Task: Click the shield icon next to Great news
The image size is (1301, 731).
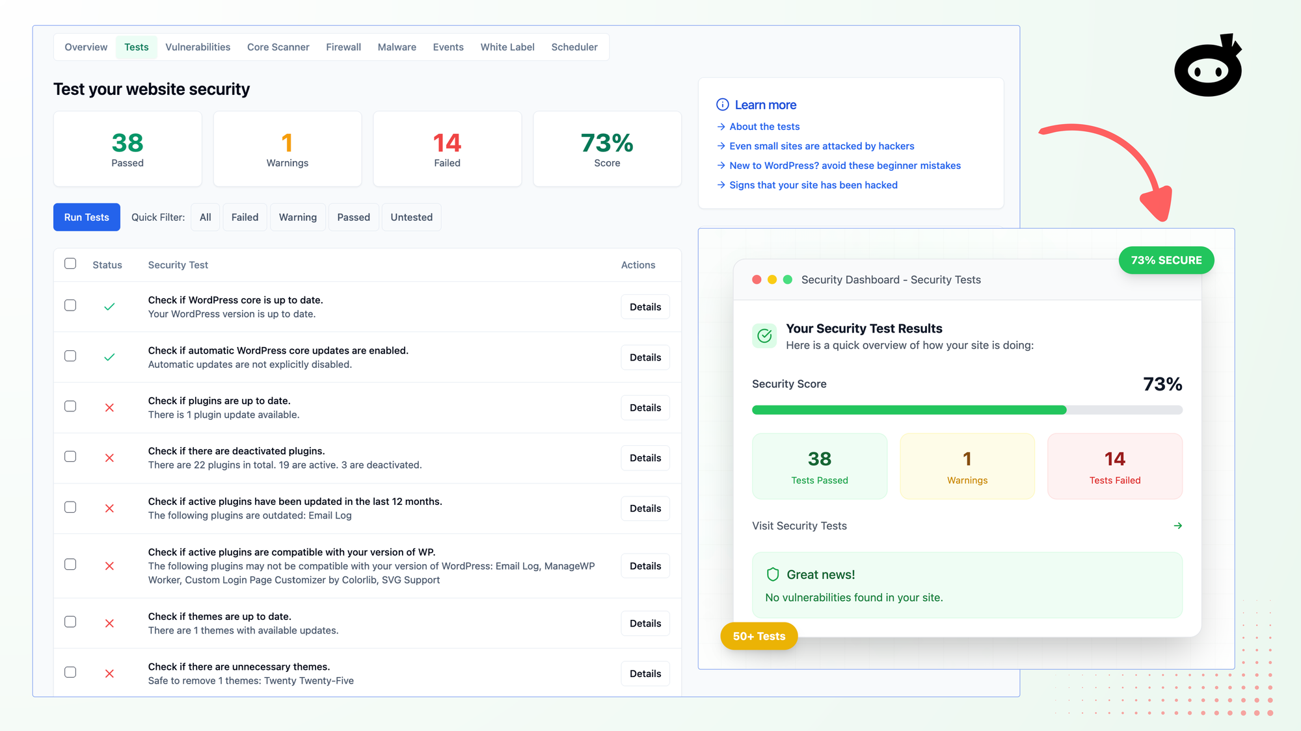Action: pyautogui.click(x=772, y=574)
